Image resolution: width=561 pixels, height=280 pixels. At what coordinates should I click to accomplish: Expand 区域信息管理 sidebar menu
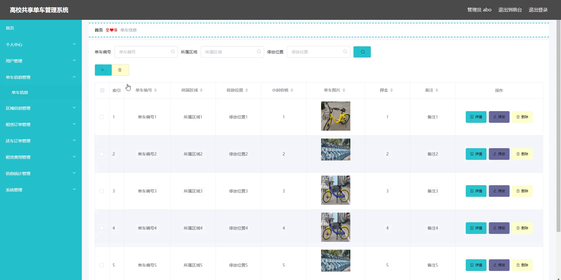click(x=41, y=108)
